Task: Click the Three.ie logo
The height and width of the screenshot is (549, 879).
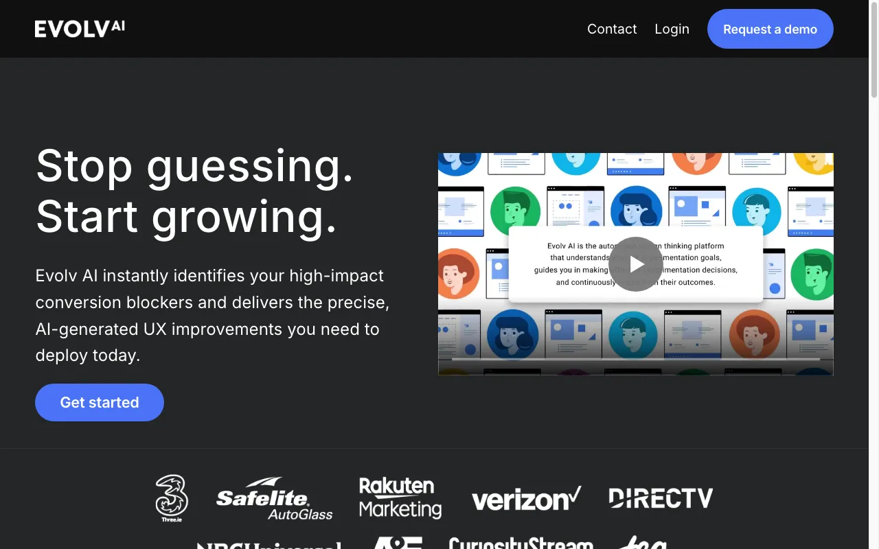Action: (x=171, y=499)
